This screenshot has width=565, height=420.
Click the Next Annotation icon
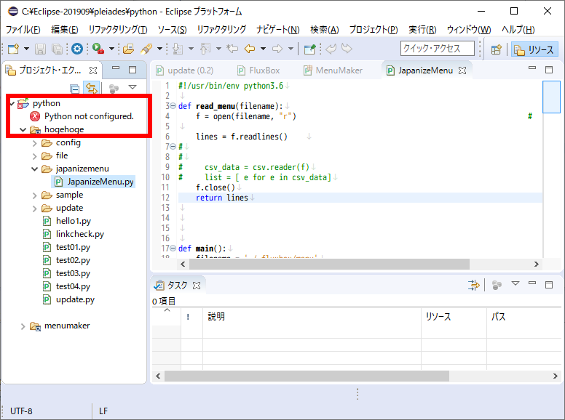point(178,49)
